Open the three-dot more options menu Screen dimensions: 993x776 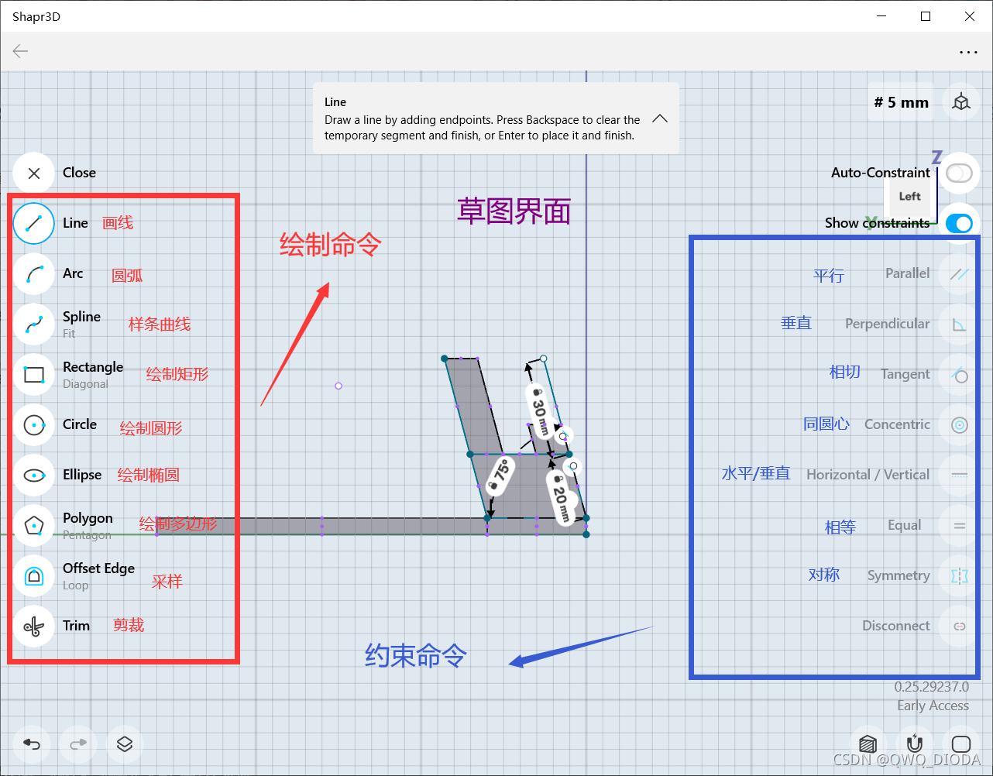coord(968,52)
